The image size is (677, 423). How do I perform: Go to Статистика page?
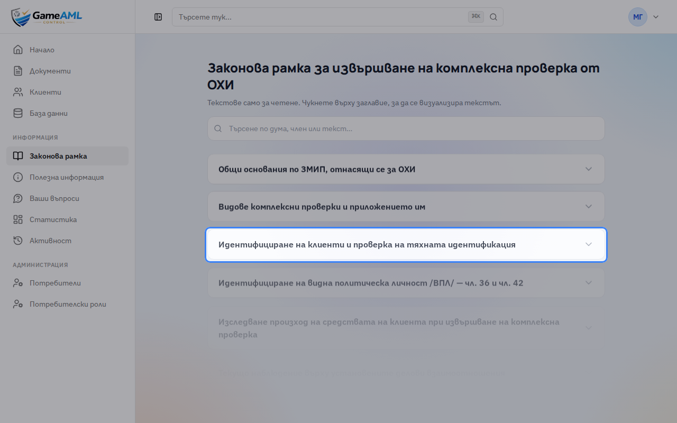click(x=67, y=219)
